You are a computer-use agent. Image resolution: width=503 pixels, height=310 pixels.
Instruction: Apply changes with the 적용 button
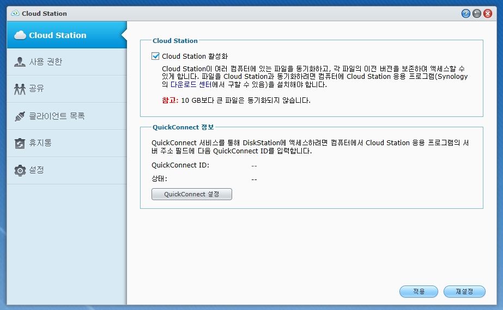(419, 292)
